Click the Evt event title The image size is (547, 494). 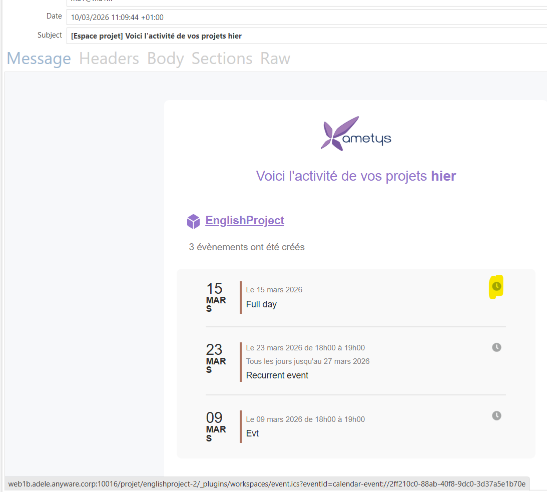point(252,433)
